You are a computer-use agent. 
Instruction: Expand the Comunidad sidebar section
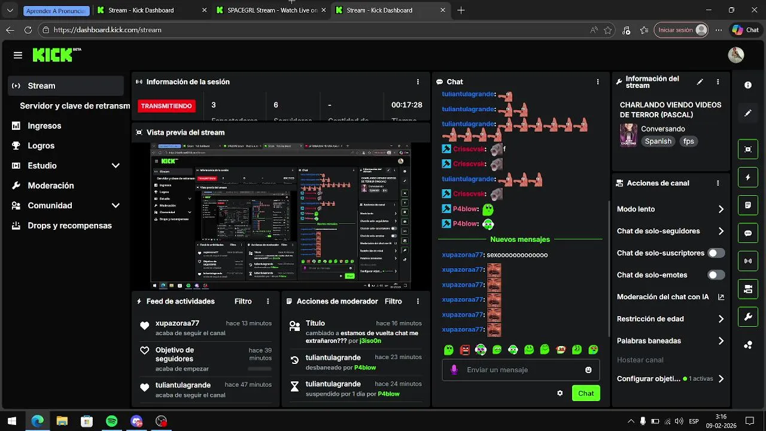click(x=115, y=205)
